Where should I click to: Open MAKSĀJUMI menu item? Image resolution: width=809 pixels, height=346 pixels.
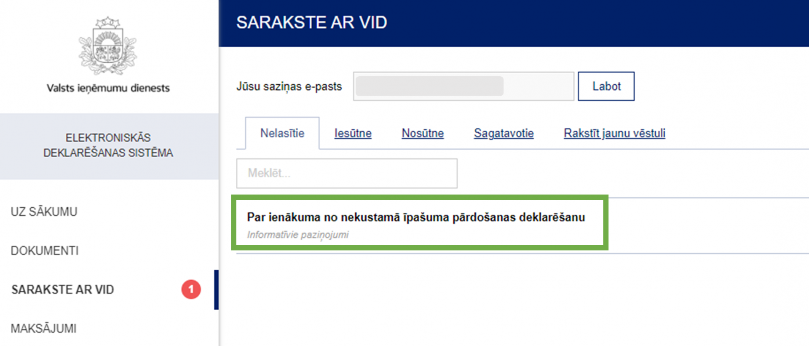pos(44,328)
